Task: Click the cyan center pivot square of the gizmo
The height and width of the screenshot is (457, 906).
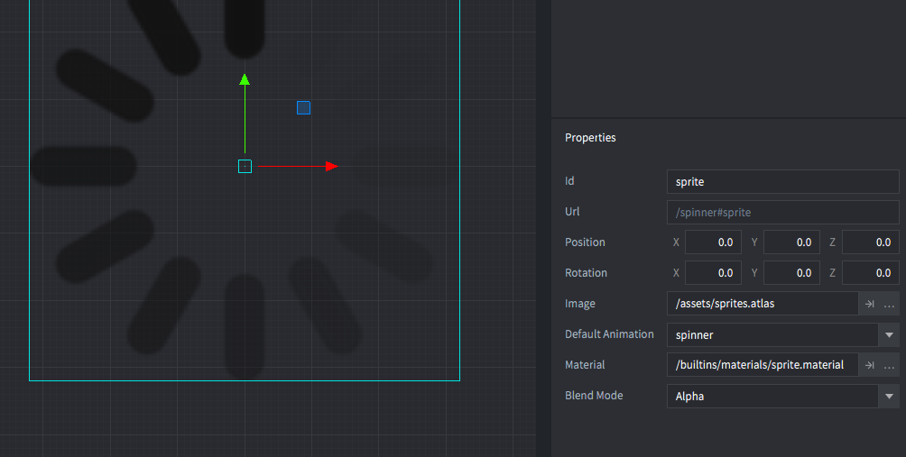Action: click(245, 166)
